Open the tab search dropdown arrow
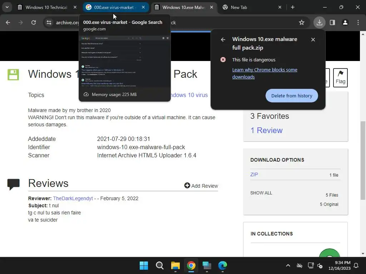 pos(7,7)
